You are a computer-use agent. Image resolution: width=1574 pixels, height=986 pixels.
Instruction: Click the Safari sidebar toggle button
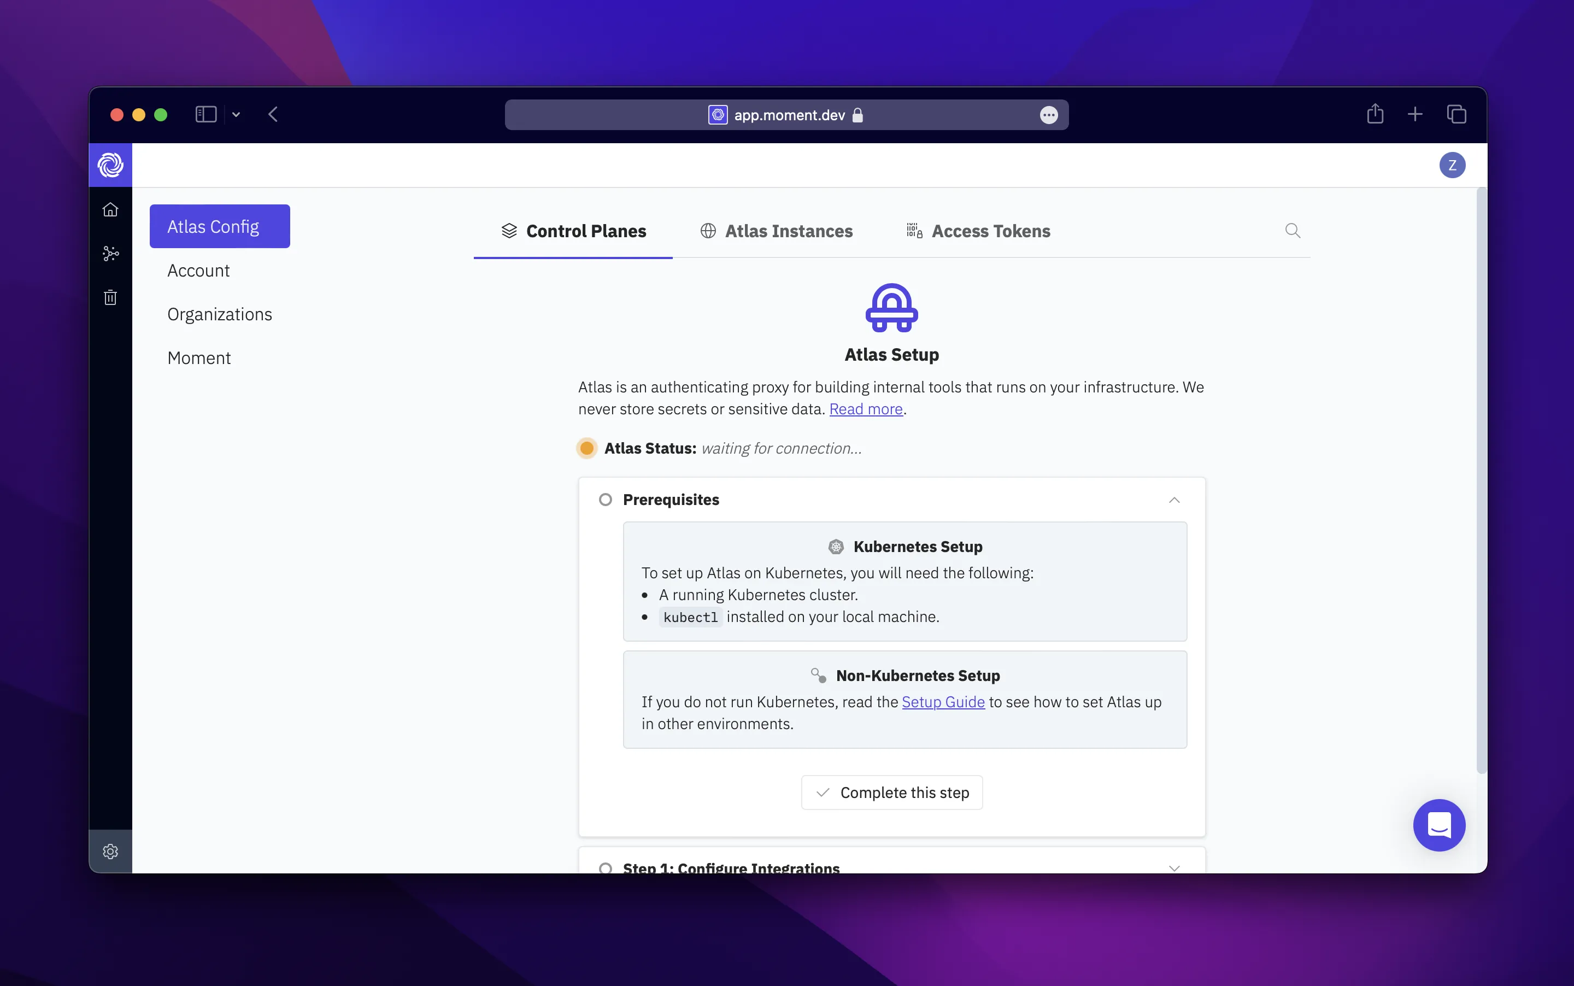click(206, 115)
